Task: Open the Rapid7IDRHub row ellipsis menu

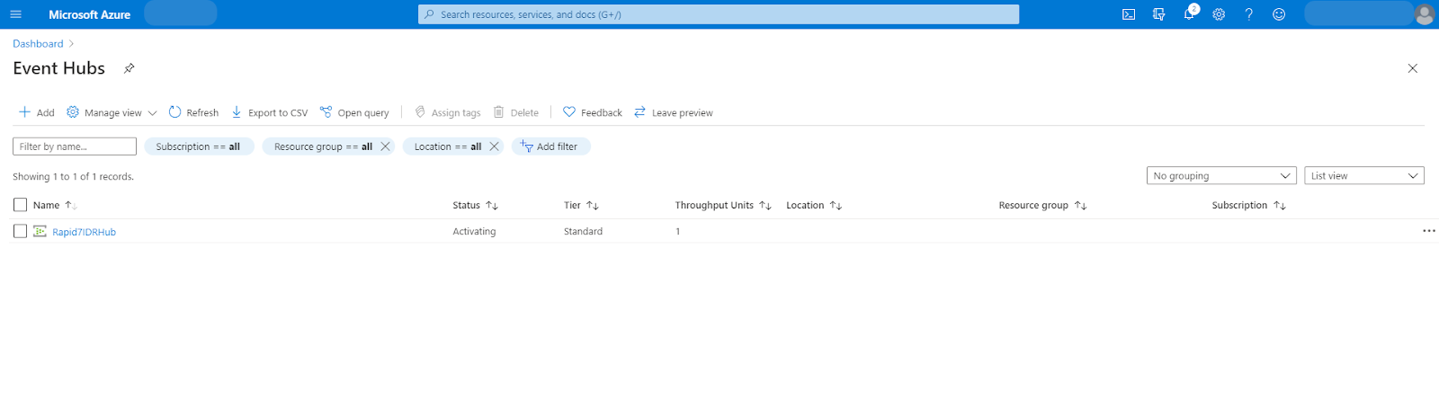Action: (x=1428, y=231)
